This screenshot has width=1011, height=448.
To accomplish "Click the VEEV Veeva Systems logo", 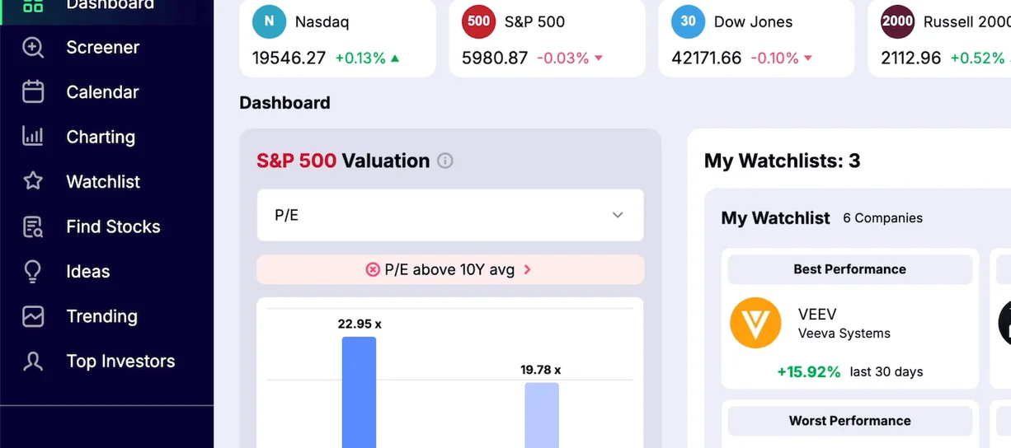I will click(x=755, y=323).
